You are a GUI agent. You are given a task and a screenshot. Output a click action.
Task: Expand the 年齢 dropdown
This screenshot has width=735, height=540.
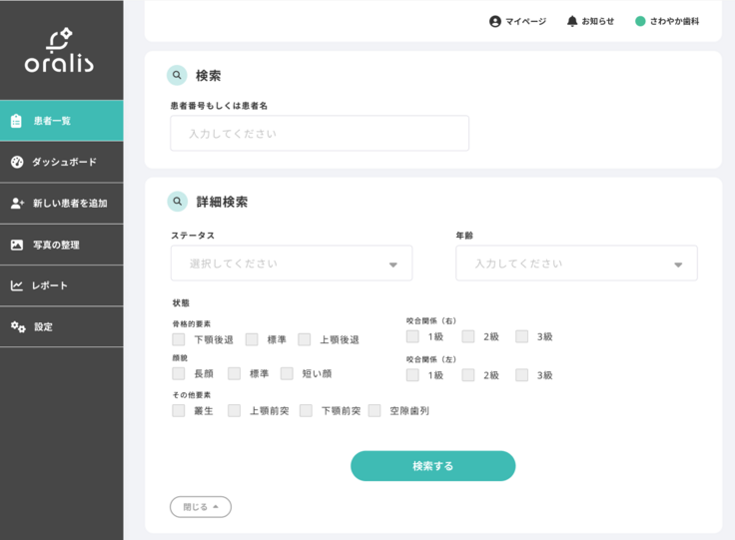coord(576,264)
